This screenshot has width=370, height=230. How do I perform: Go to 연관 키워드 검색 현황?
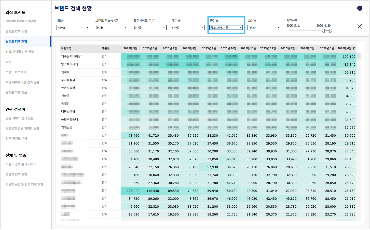point(20,118)
